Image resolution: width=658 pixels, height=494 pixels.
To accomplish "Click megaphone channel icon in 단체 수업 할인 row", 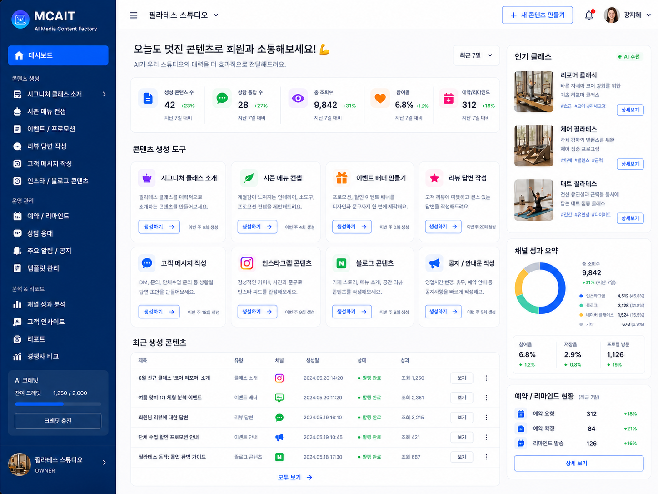I will click(279, 437).
